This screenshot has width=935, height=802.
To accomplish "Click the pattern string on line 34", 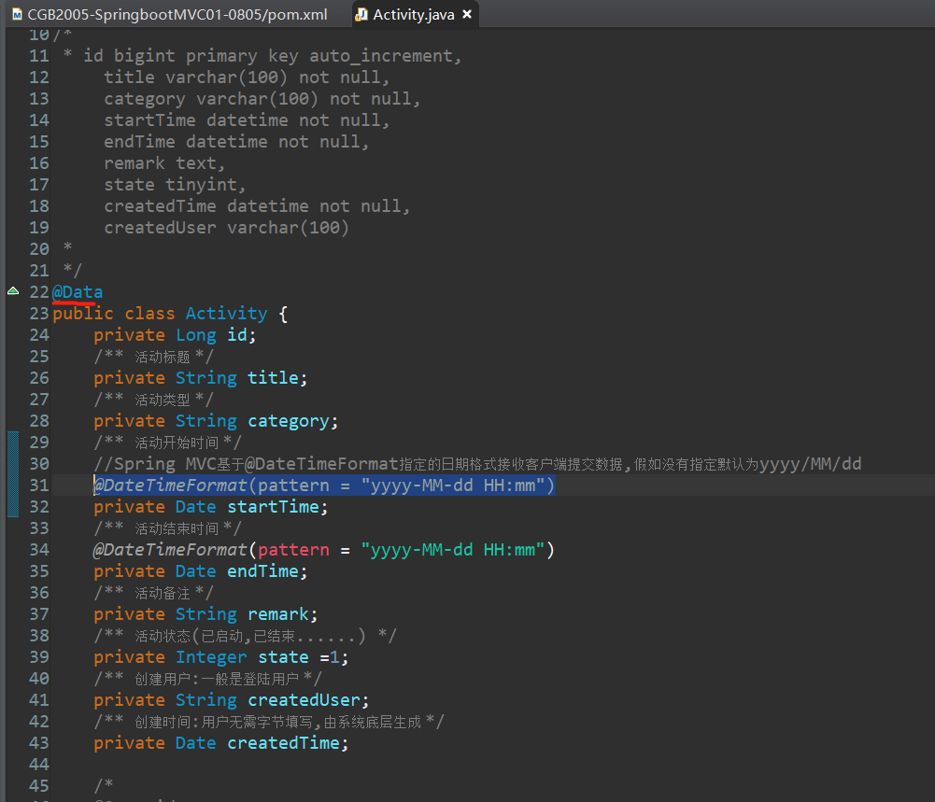I will (x=453, y=549).
